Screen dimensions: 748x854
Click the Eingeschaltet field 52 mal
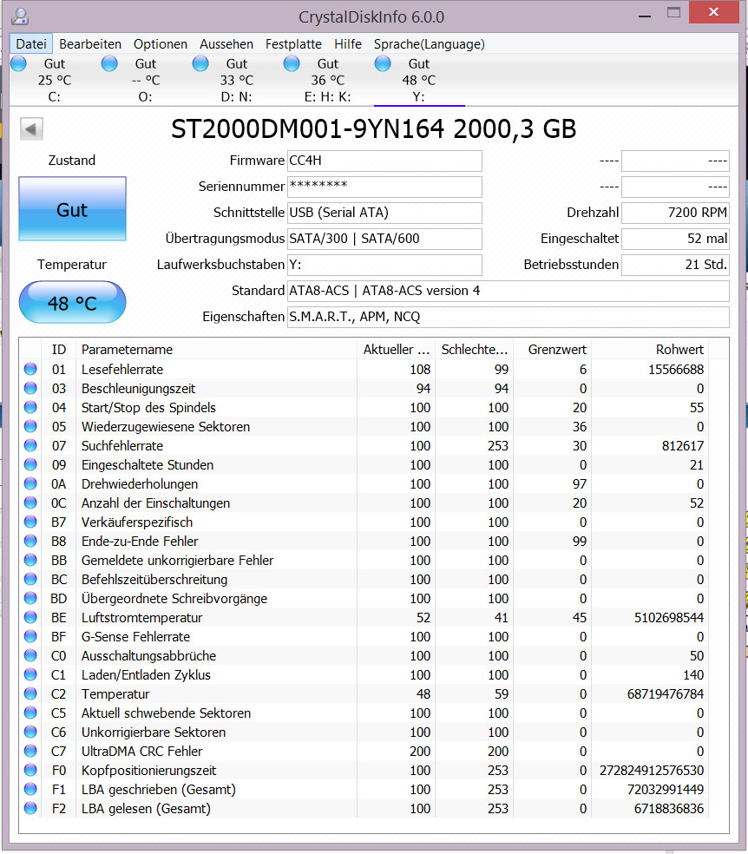pyautogui.click(x=675, y=239)
